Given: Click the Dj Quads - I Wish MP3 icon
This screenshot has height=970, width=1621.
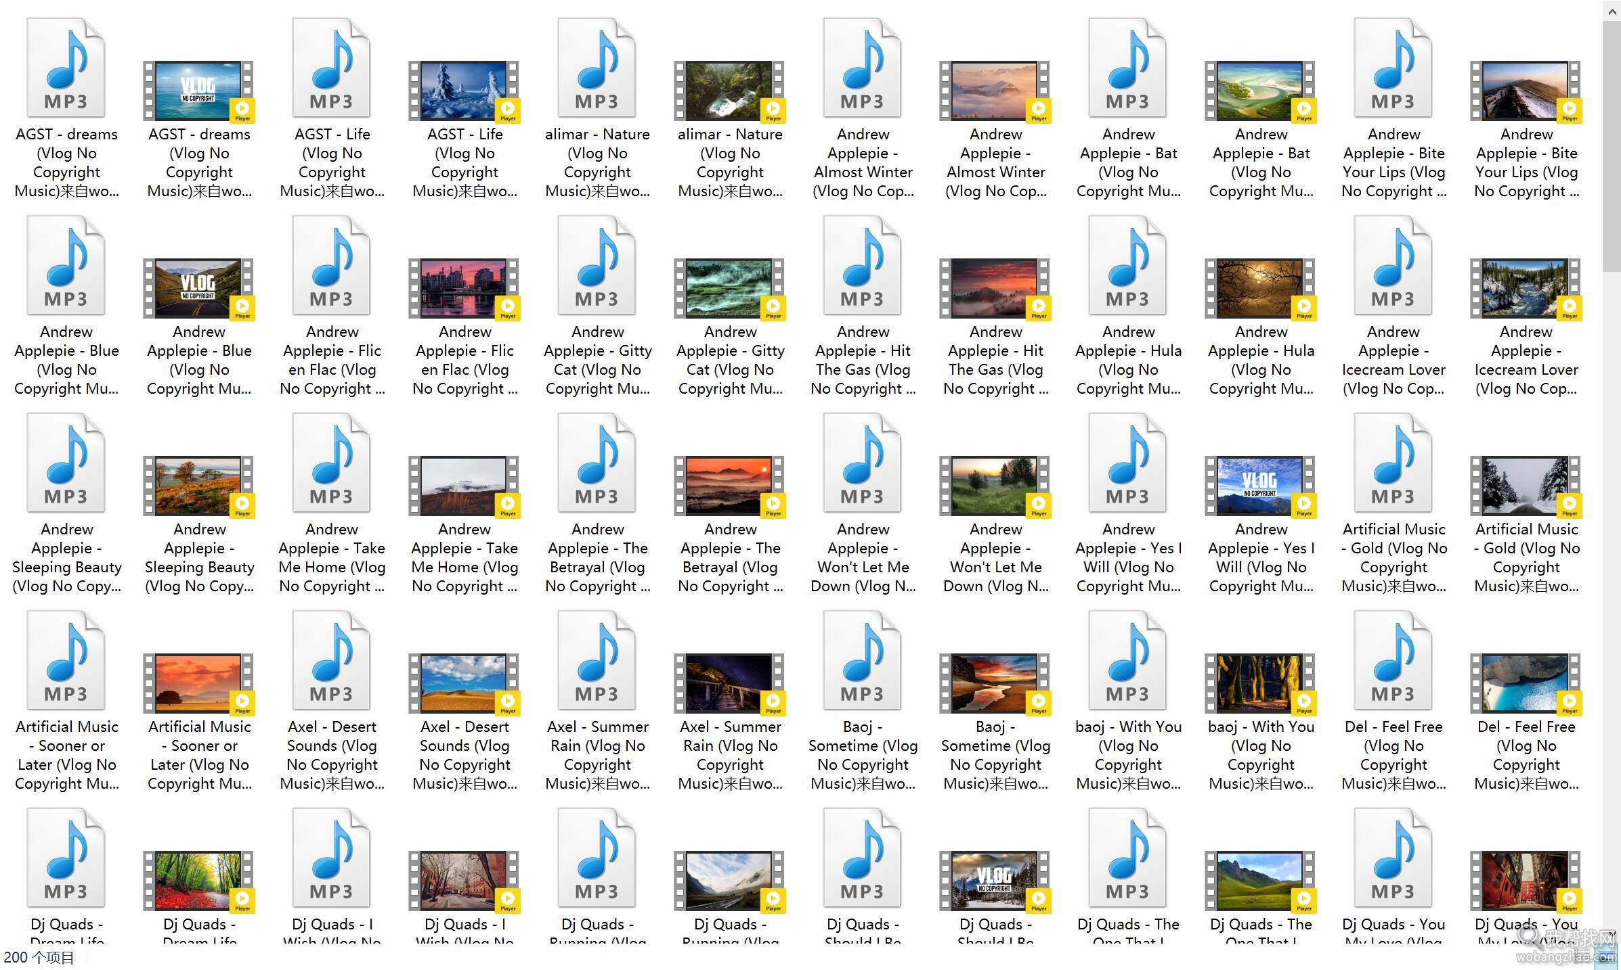Looking at the screenshot, I should pyautogui.click(x=331, y=858).
